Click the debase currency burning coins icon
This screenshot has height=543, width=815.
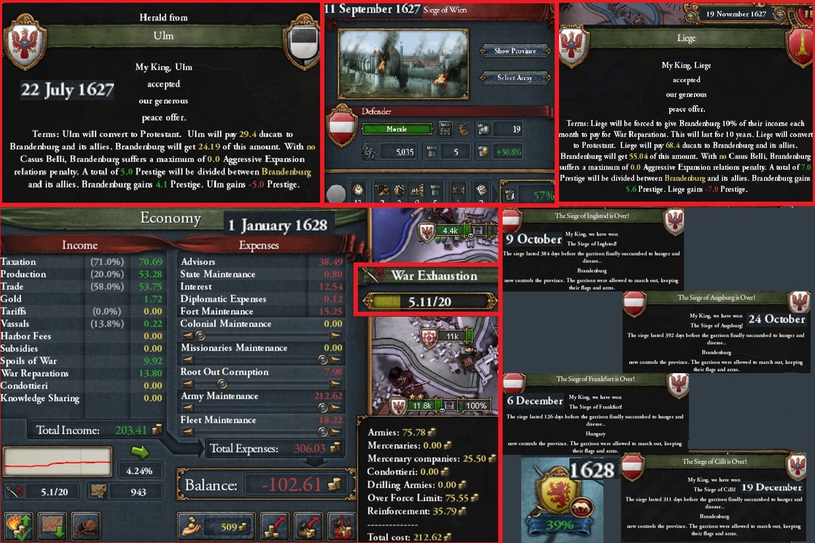tap(342, 526)
